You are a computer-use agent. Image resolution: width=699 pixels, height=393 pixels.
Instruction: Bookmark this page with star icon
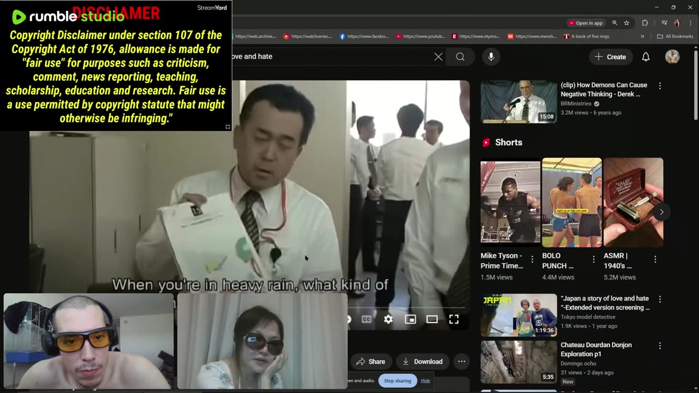pos(626,23)
